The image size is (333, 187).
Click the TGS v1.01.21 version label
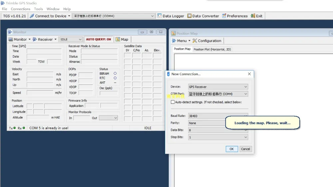click(x=14, y=16)
